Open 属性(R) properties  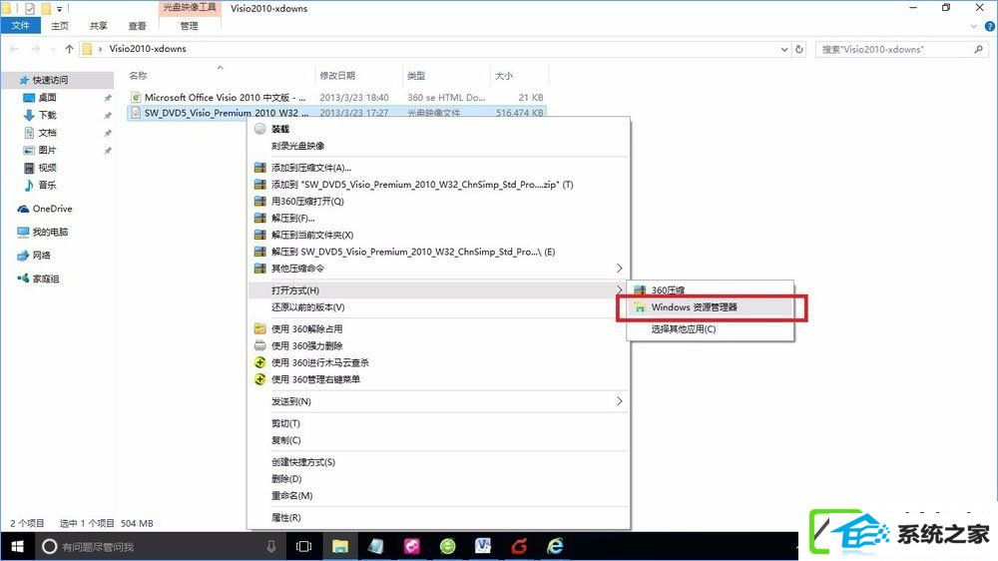click(x=285, y=518)
